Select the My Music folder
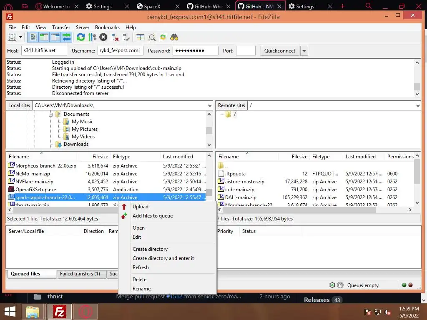Screen dimensions: 427x320 (83, 122)
